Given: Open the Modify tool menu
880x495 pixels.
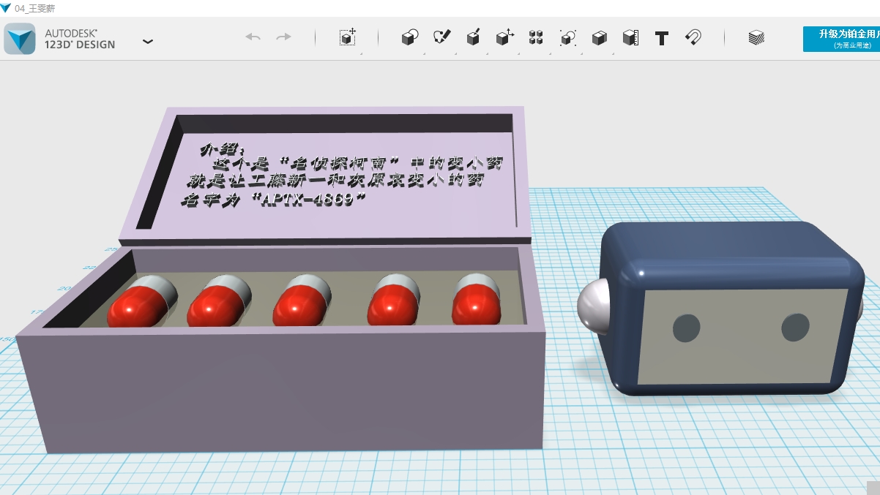Looking at the screenshot, I should point(504,37).
